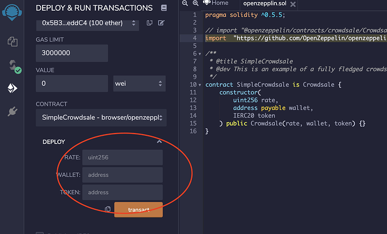Click 'public Crowdsale(rate, wallet, token)' line
This screenshot has height=234, width=387.
click(292, 123)
